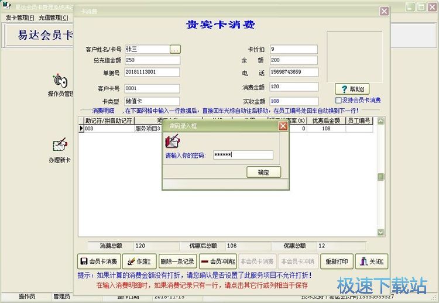The width and height of the screenshot is (439, 303).
Task: Select the 108 cell under 优惠后金额
Action: coord(326,129)
